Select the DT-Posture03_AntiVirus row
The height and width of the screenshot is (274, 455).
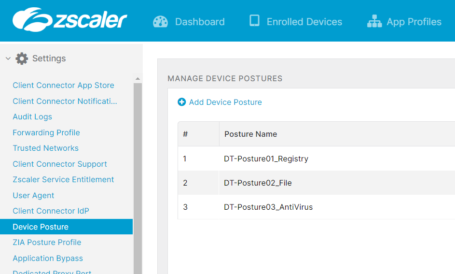tap(268, 207)
